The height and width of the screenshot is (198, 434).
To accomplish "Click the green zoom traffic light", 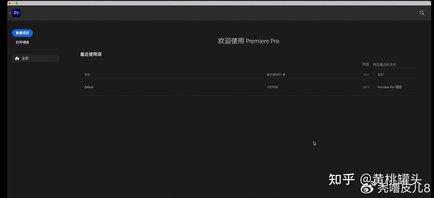I will (x=16, y=3).
